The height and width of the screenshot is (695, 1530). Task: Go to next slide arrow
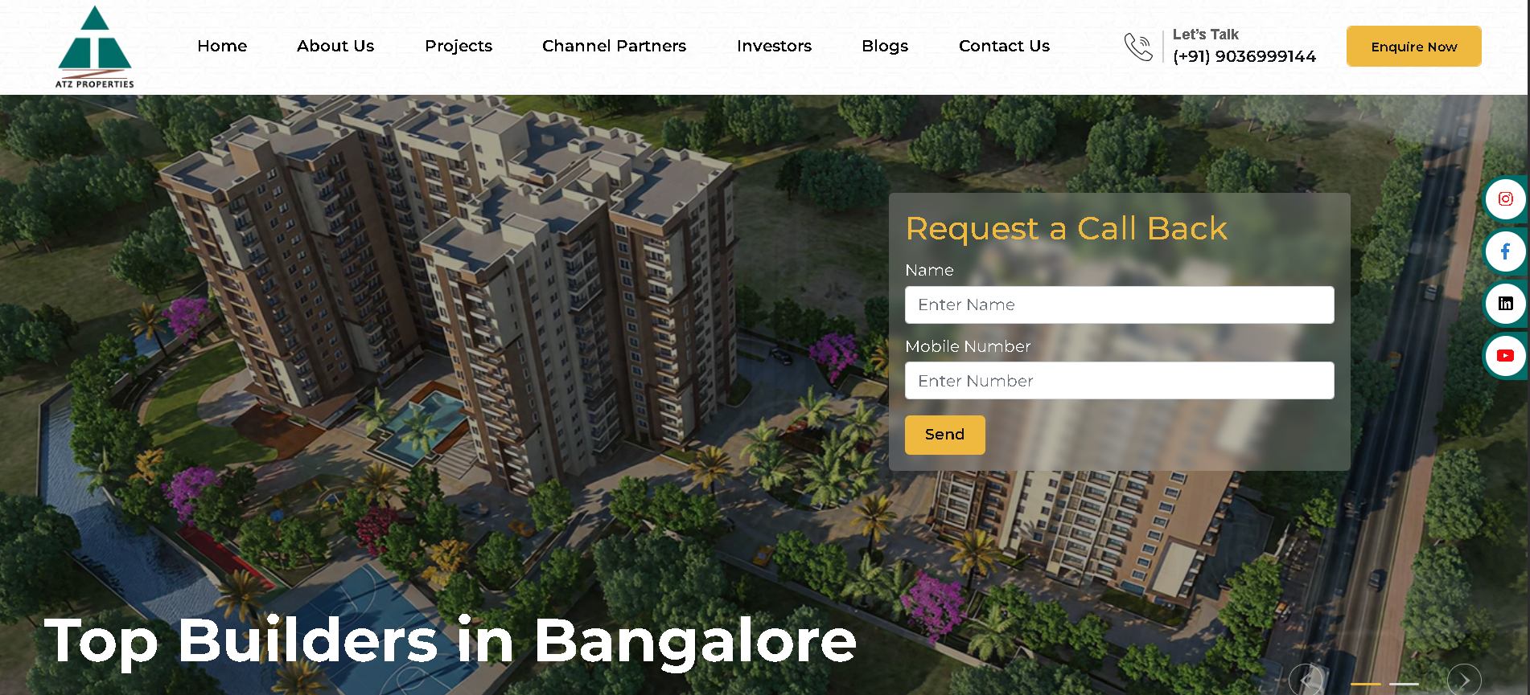coord(1464,681)
